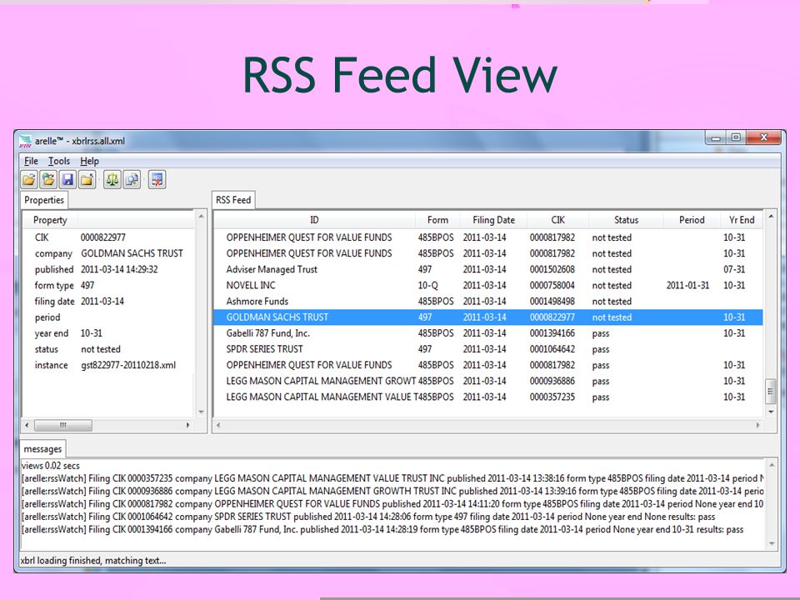Click Properties panel scroll up arrow
The height and width of the screenshot is (600, 800).
click(x=201, y=217)
